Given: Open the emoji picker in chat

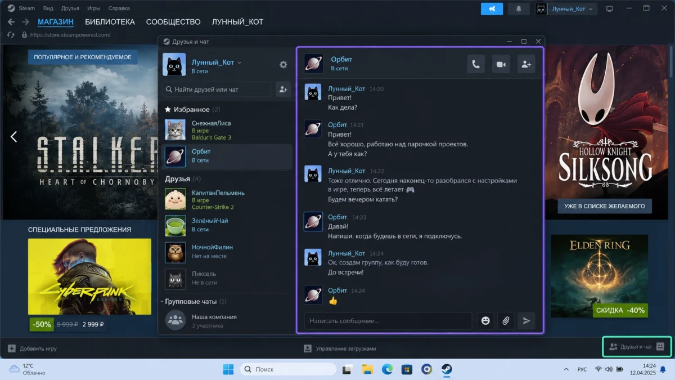Looking at the screenshot, I should [x=485, y=321].
